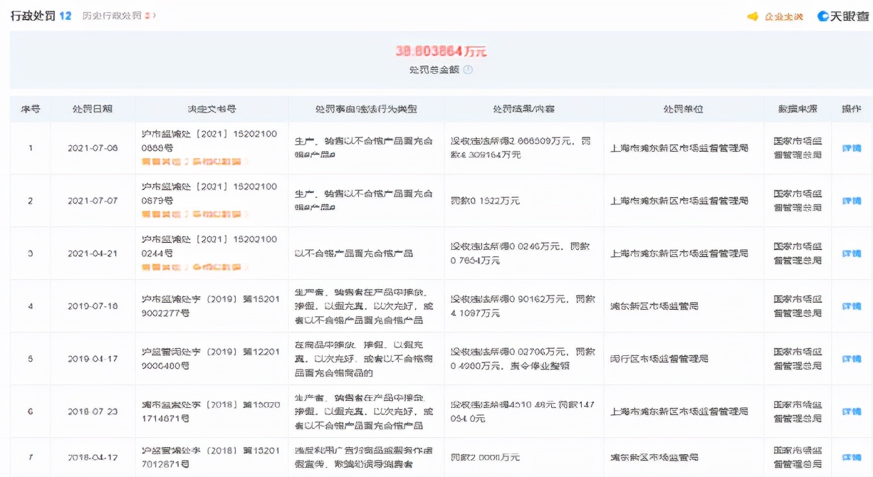
Task: View 详情 for the 2021-07-07 penalty record
Action: pos(853,200)
